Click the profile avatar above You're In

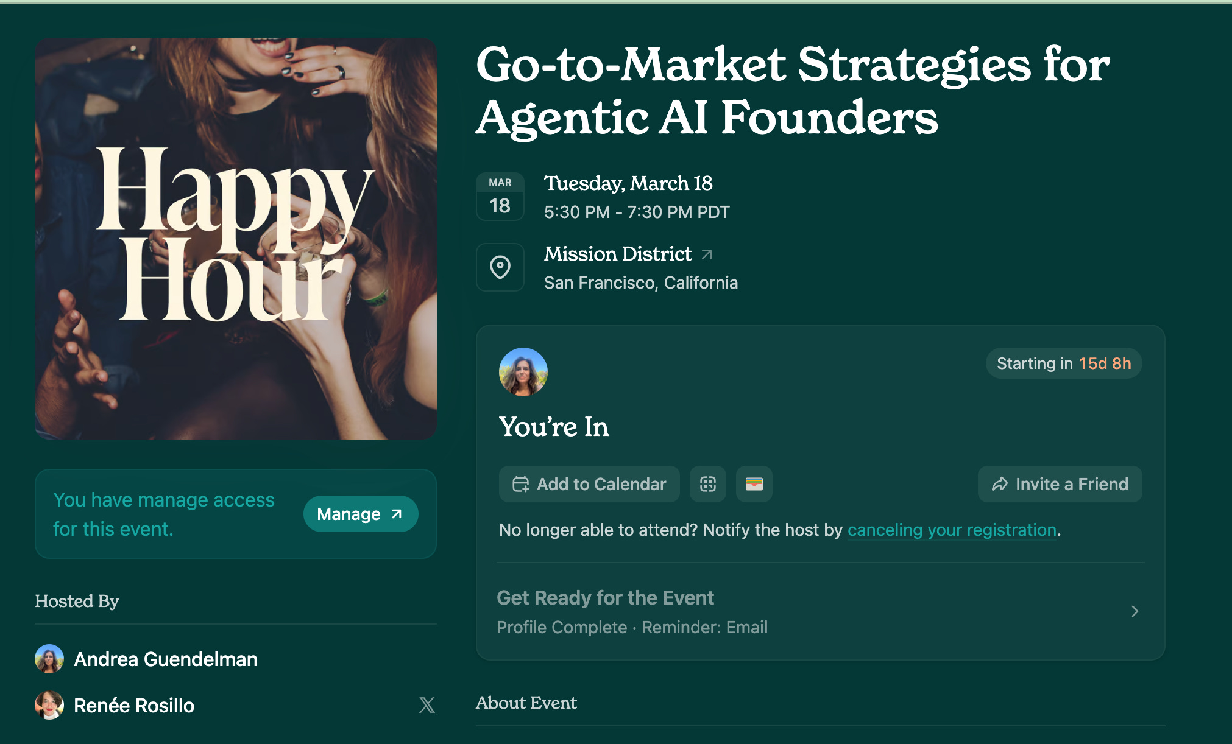[523, 372]
